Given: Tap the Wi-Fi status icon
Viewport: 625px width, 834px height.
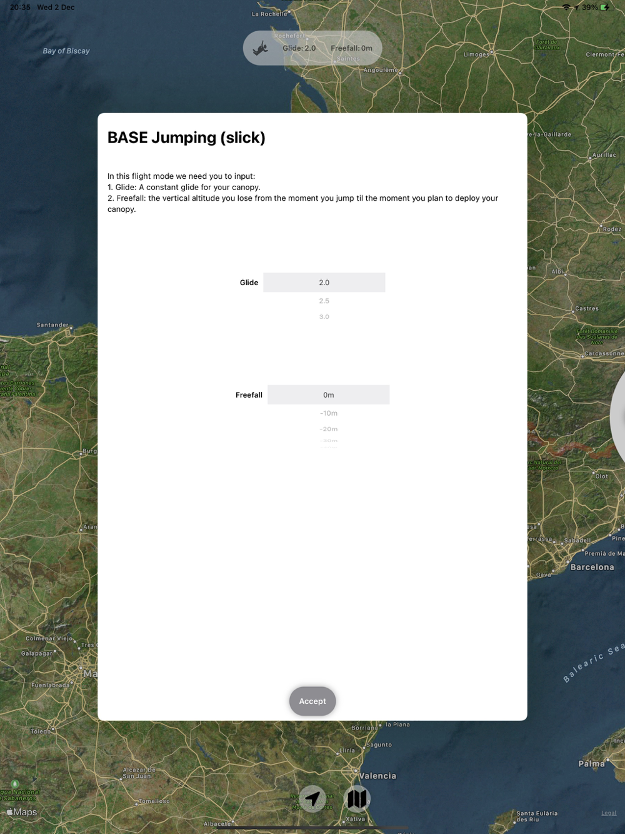Looking at the screenshot, I should [x=566, y=8].
